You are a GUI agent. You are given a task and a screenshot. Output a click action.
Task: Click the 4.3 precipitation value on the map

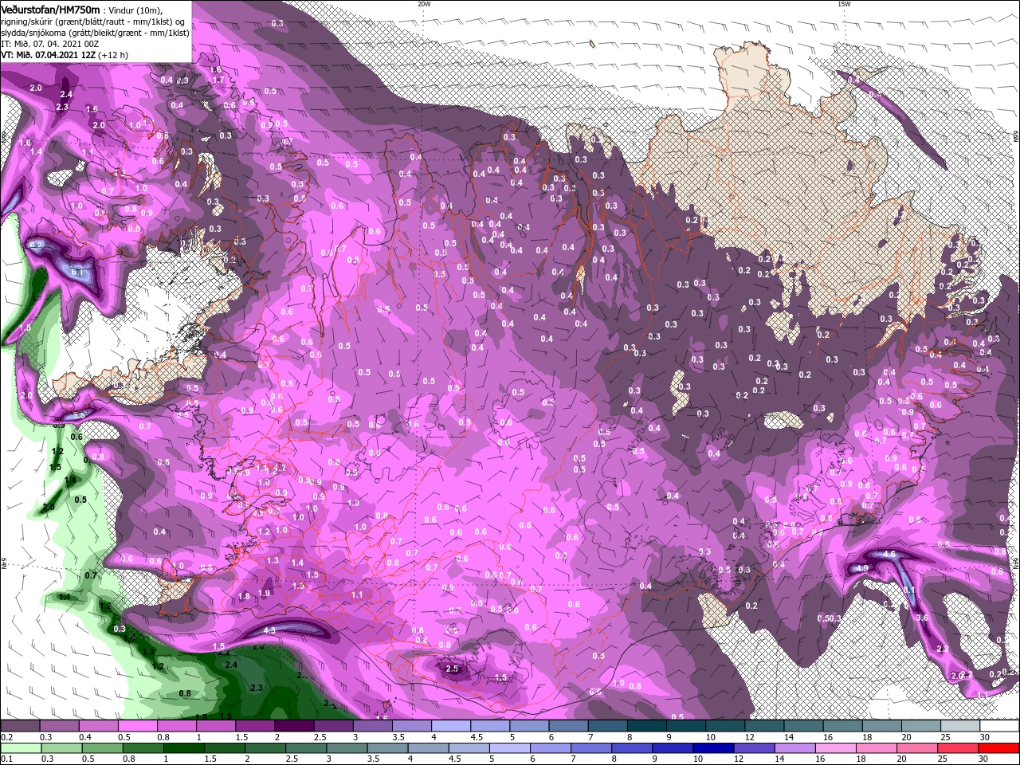(269, 630)
